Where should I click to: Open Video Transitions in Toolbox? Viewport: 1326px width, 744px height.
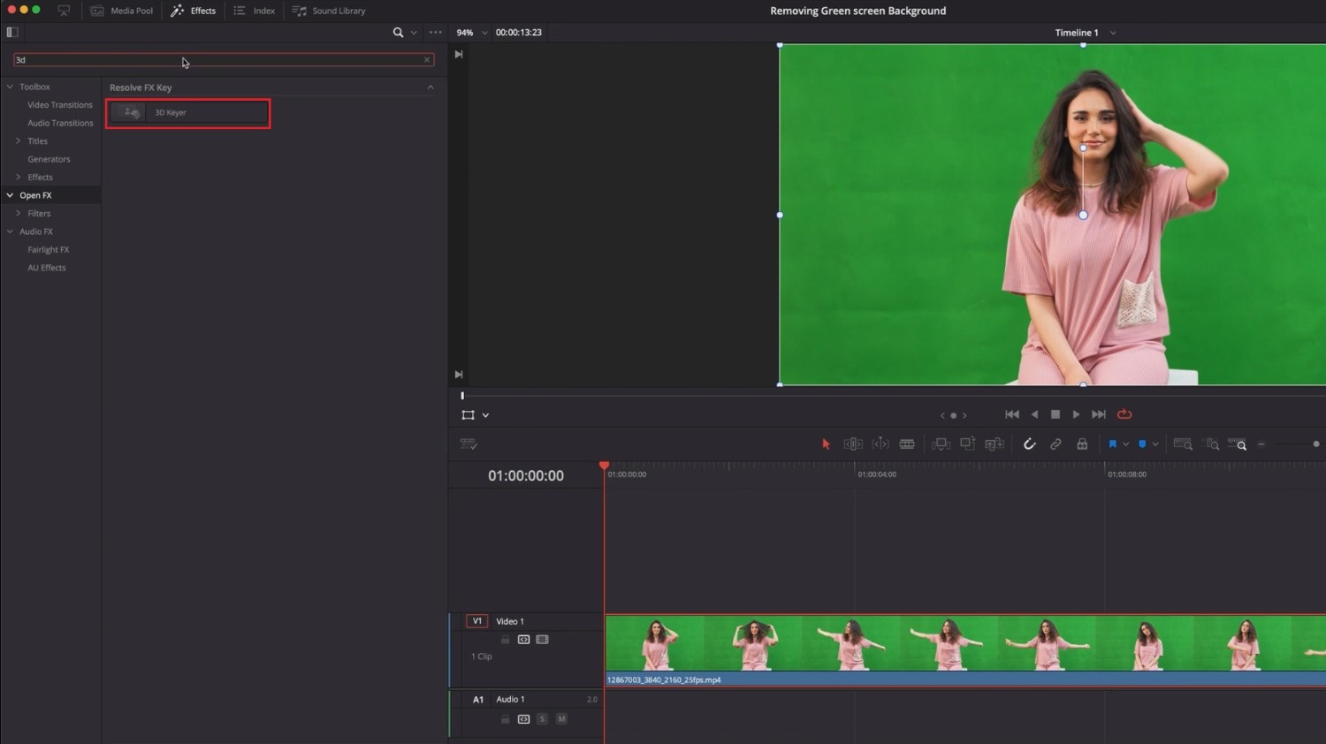(x=59, y=105)
